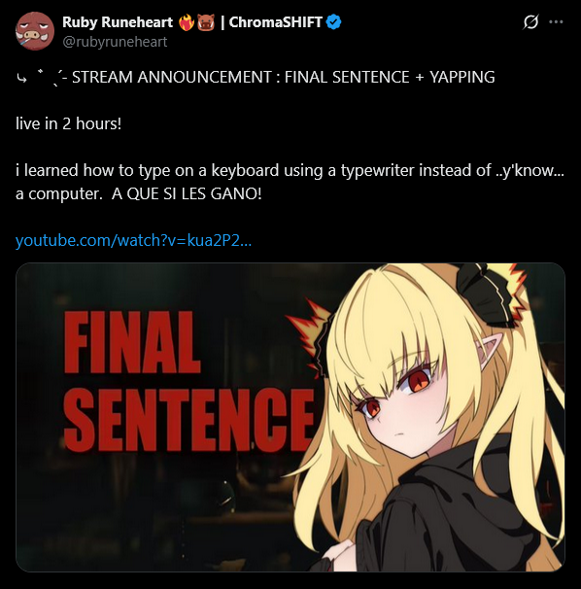
Task: Open the Ruby Runeheart display name link
Action: 118,22
